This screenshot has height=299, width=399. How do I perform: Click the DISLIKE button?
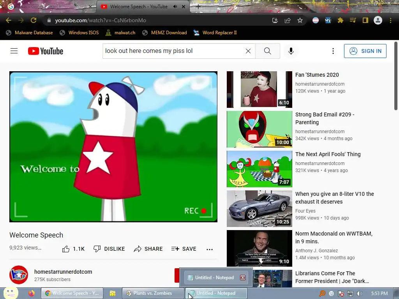click(x=109, y=249)
